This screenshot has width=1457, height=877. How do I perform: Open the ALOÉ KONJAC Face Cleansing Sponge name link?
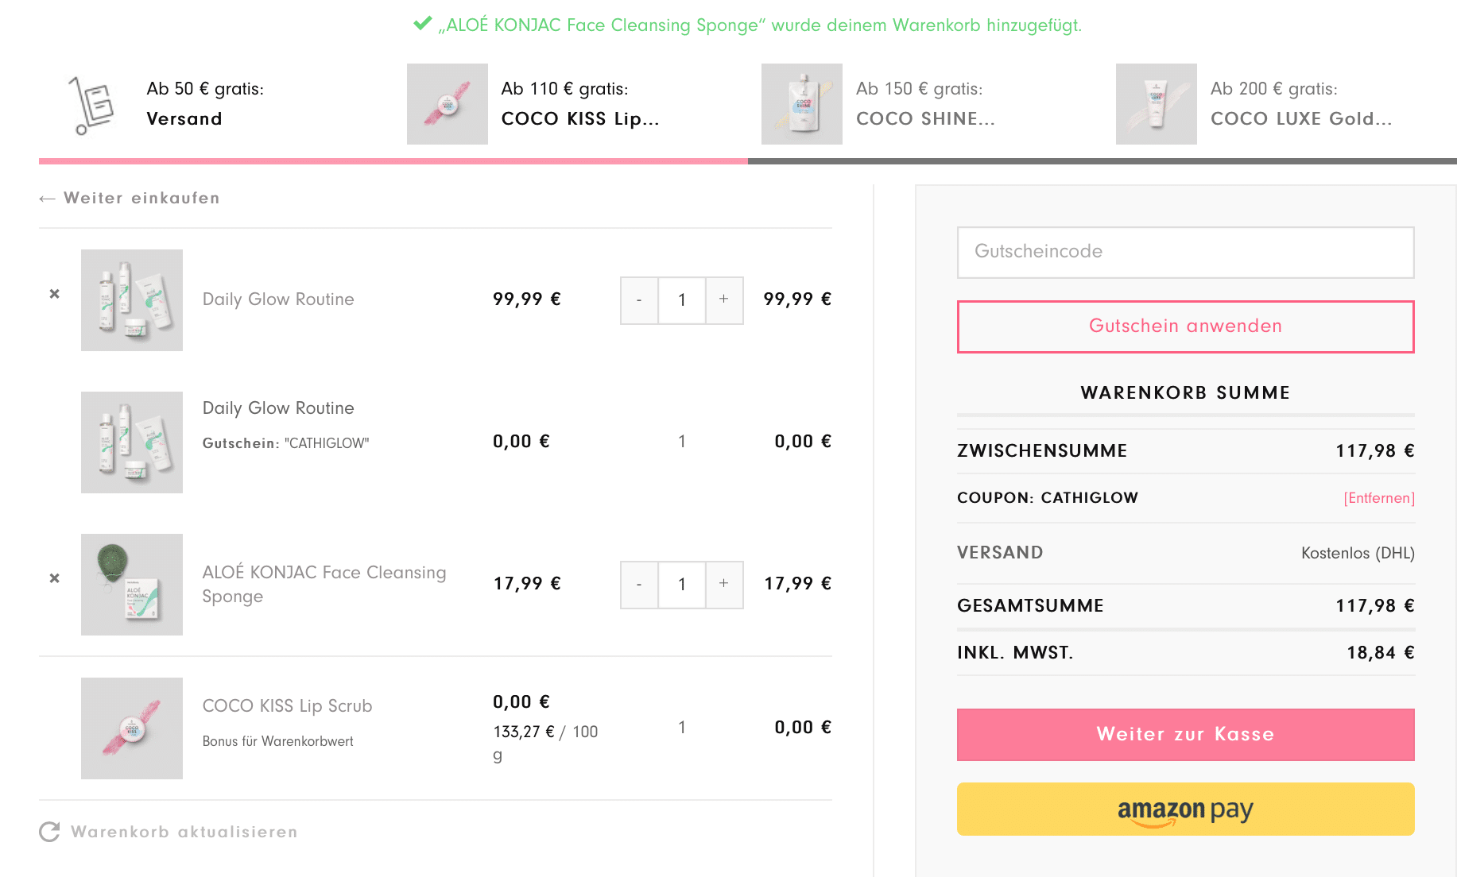[324, 585]
